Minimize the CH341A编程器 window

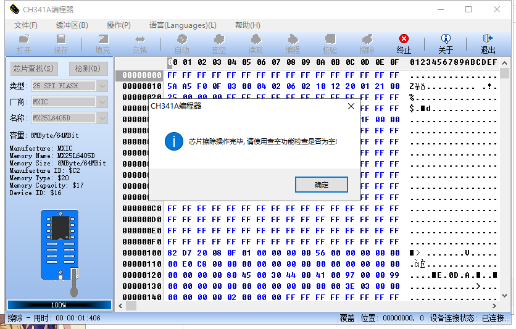point(441,9)
